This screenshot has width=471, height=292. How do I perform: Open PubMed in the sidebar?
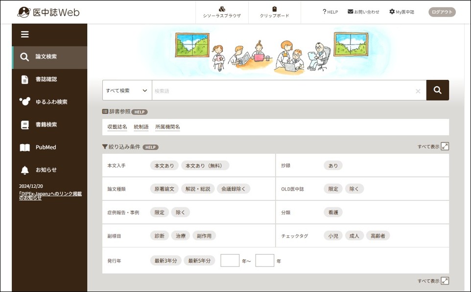(x=49, y=147)
